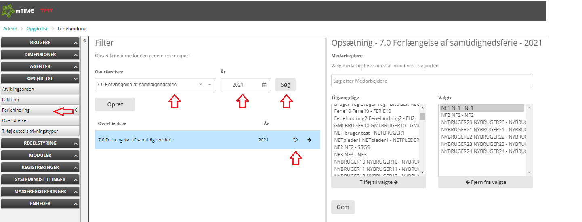Image resolution: width=582 pixels, height=222 pixels.
Task: Click the Admin breadcrumb link
Action: point(10,29)
